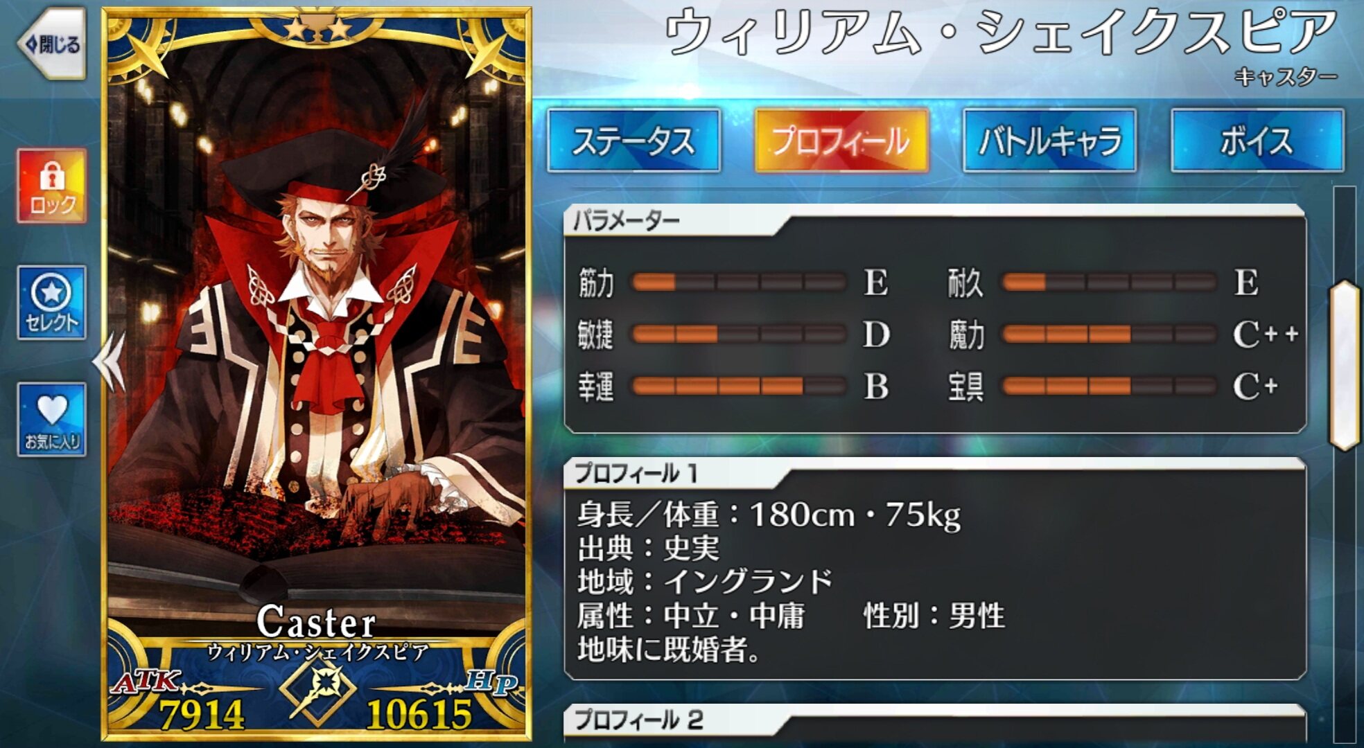Click the scrollbar handle on the right

[1345, 365]
